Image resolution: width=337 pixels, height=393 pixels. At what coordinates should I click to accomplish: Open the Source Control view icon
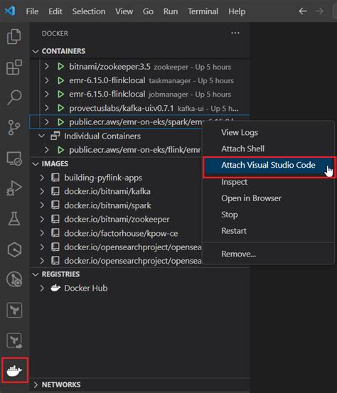pyautogui.click(x=14, y=128)
